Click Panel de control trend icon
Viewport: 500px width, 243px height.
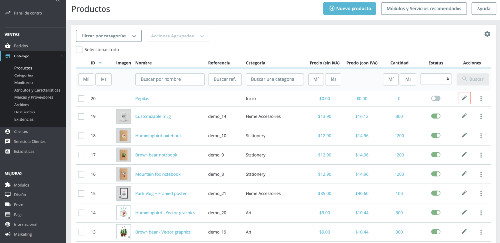click(x=8, y=13)
